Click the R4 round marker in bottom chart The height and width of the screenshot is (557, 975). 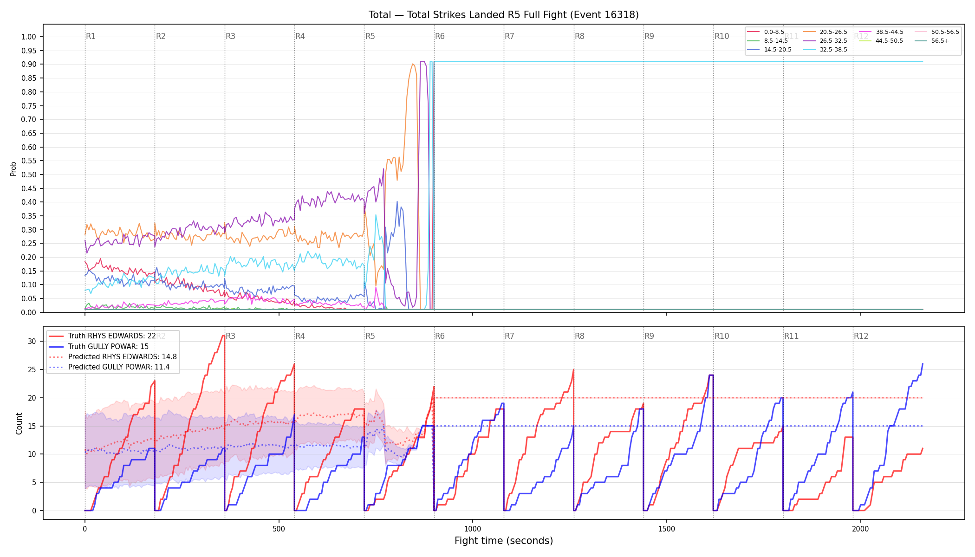click(x=300, y=336)
